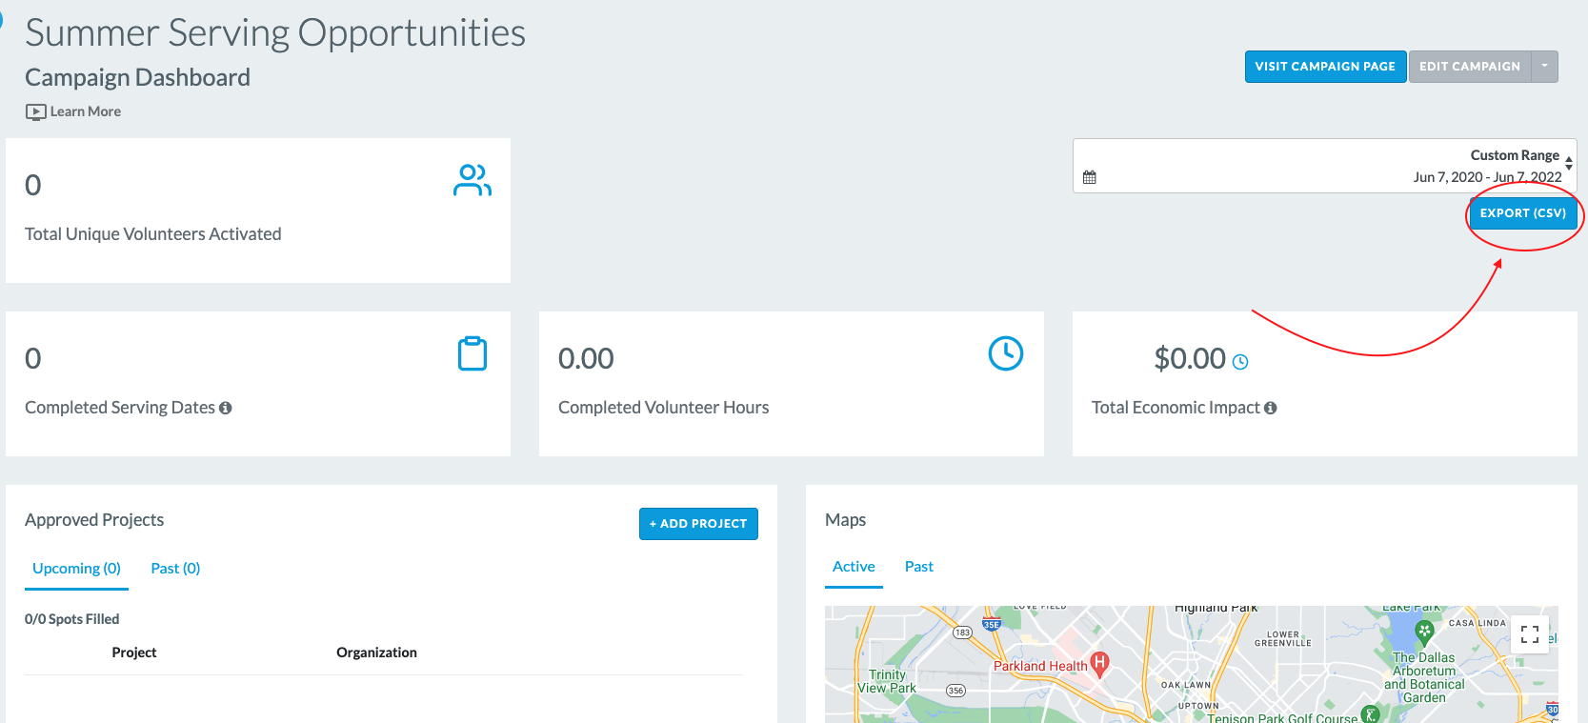Open the Custom Range date selector
Image resolution: width=1588 pixels, height=723 pixels.
coord(1325,166)
